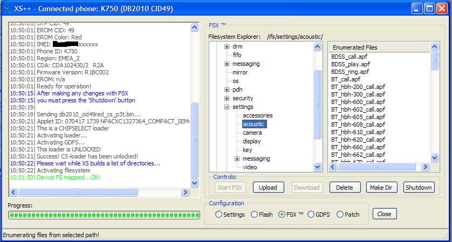452x242 pixels.
Task: Click the Enumerated Files column header
Action: pos(379,47)
